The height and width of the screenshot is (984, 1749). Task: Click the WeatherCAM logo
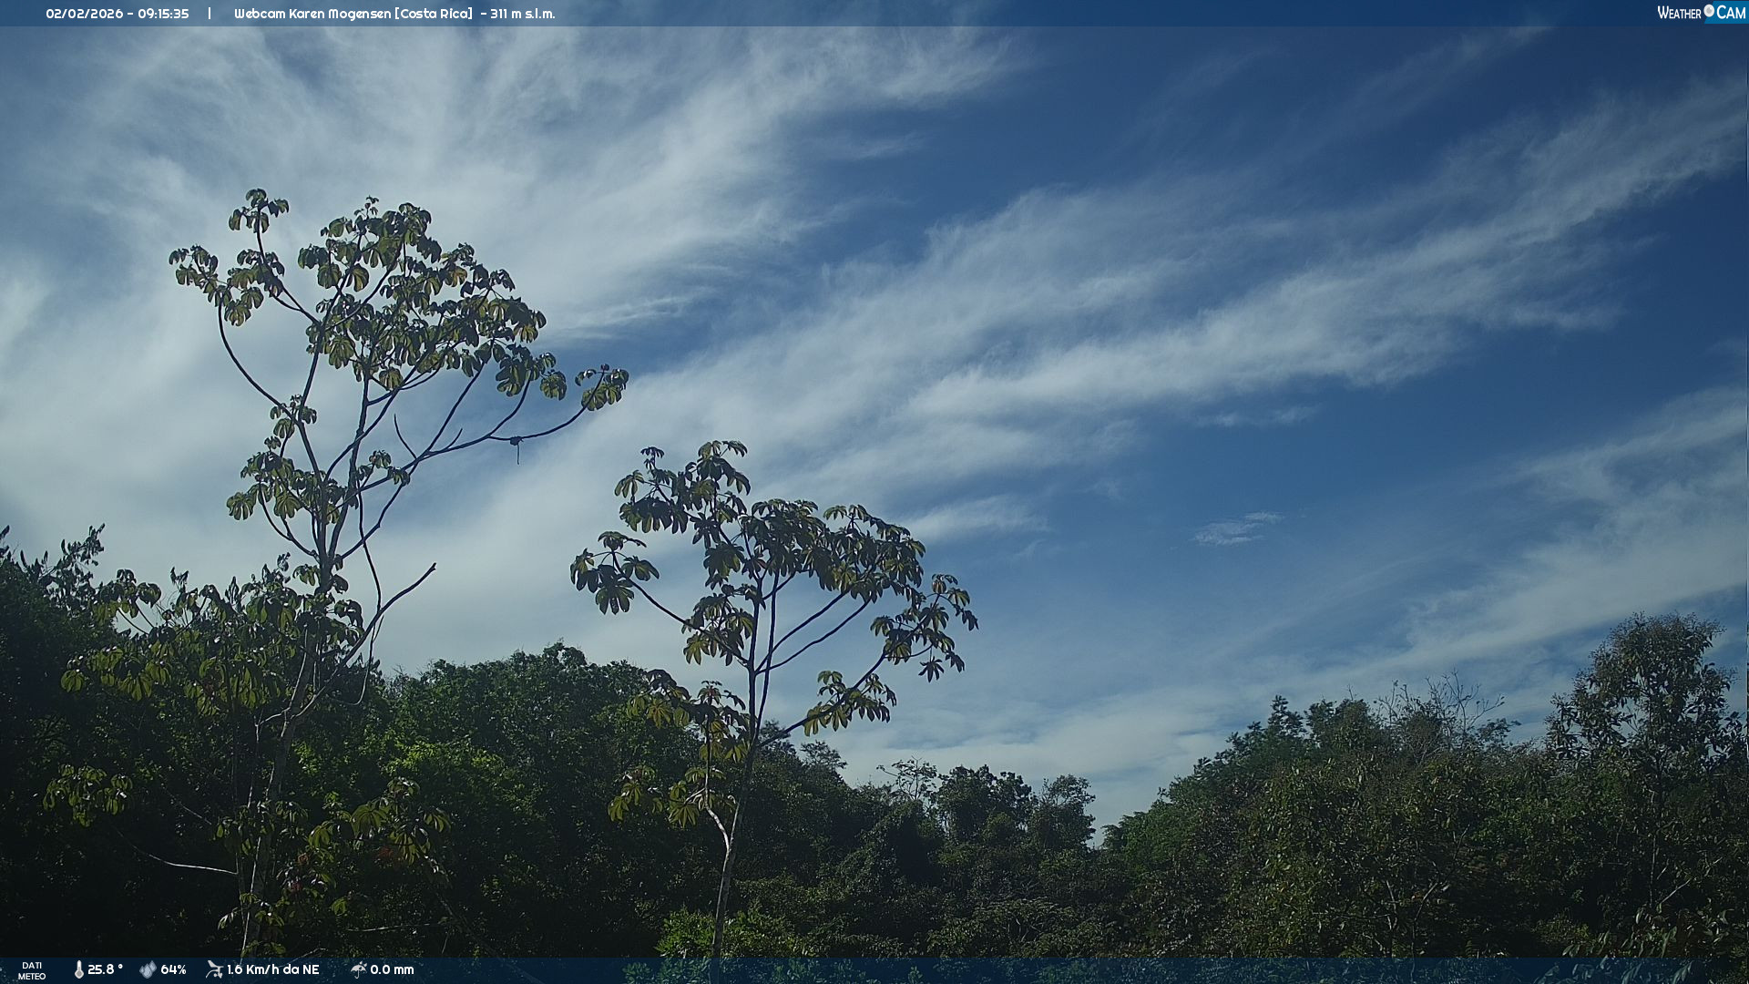click(x=1701, y=13)
